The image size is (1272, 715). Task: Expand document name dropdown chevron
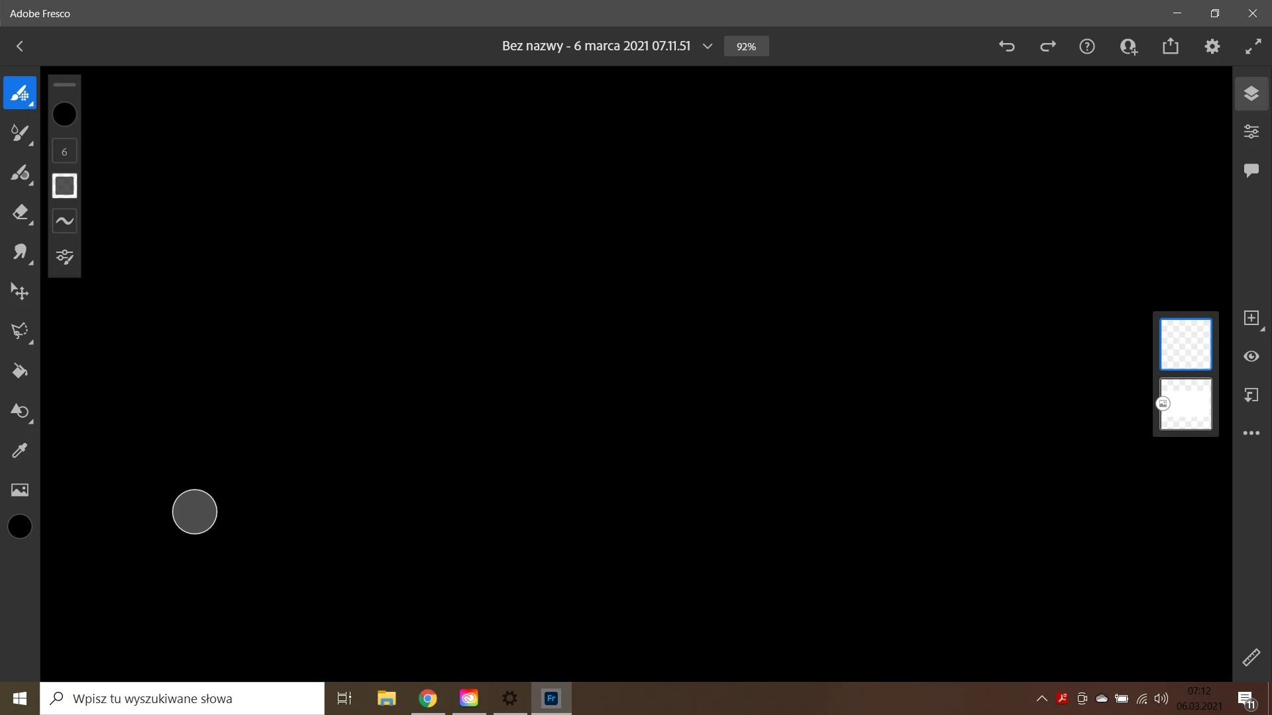pos(708,46)
